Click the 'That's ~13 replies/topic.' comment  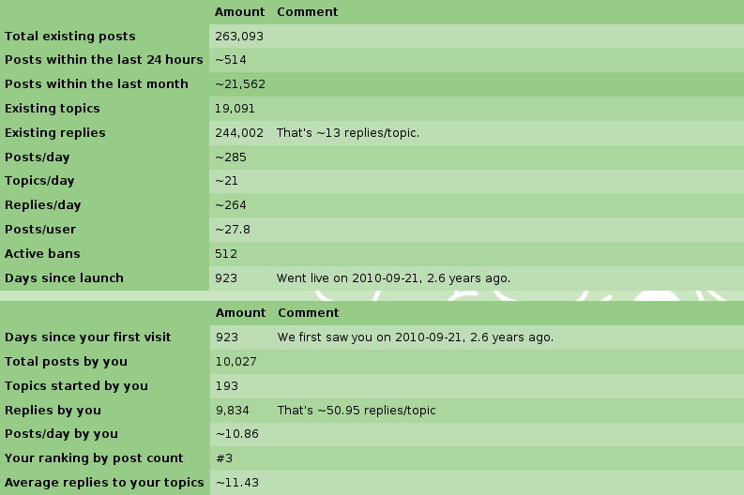click(348, 133)
